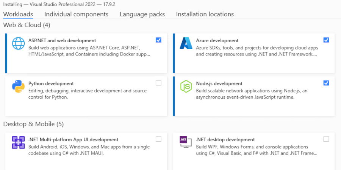Uncheck ASP.NET and web development checkbox

click(x=158, y=40)
